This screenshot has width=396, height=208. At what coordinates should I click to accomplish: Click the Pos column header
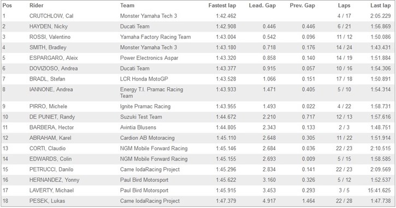click(7, 5)
